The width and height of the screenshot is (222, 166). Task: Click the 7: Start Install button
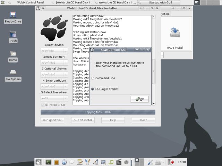click(x=83, y=120)
